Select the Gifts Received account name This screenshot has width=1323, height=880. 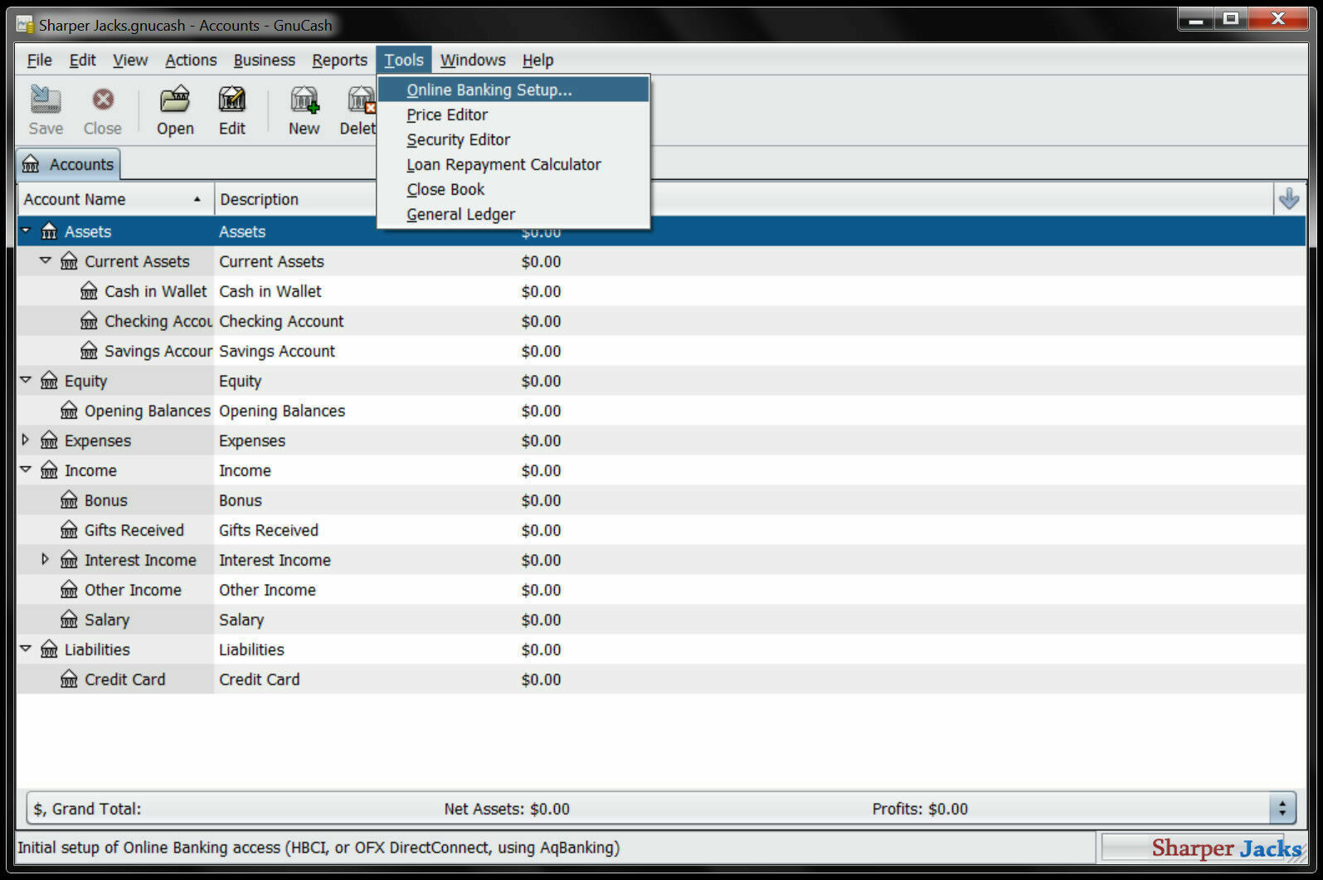pyautogui.click(x=134, y=530)
